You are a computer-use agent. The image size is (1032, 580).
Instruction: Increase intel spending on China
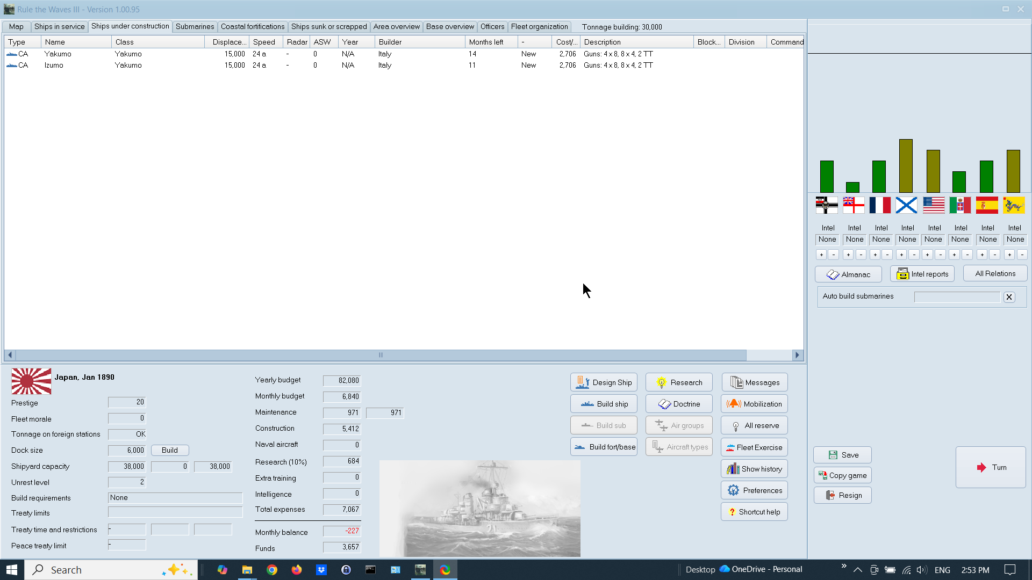[x=1009, y=255]
